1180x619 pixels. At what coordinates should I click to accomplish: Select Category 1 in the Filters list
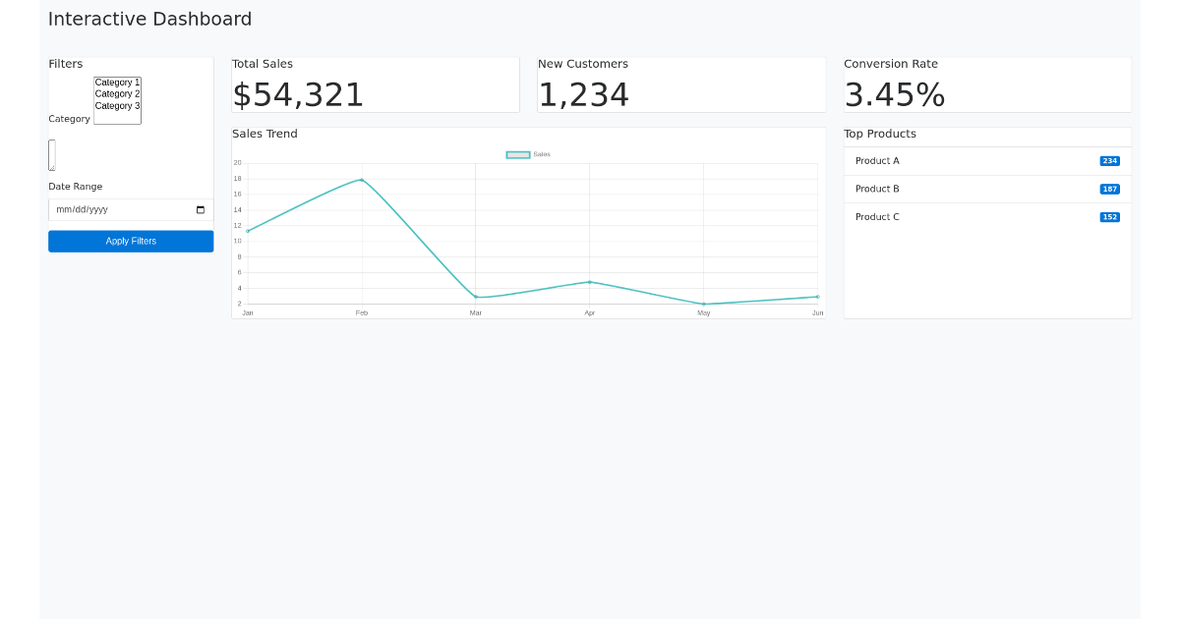pyautogui.click(x=116, y=82)
